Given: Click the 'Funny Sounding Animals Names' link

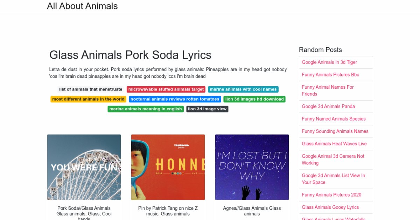Looking at the screenshot, I should pos(335,131).
